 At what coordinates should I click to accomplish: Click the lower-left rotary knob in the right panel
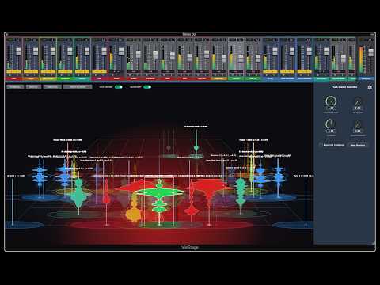coord(331,124)
